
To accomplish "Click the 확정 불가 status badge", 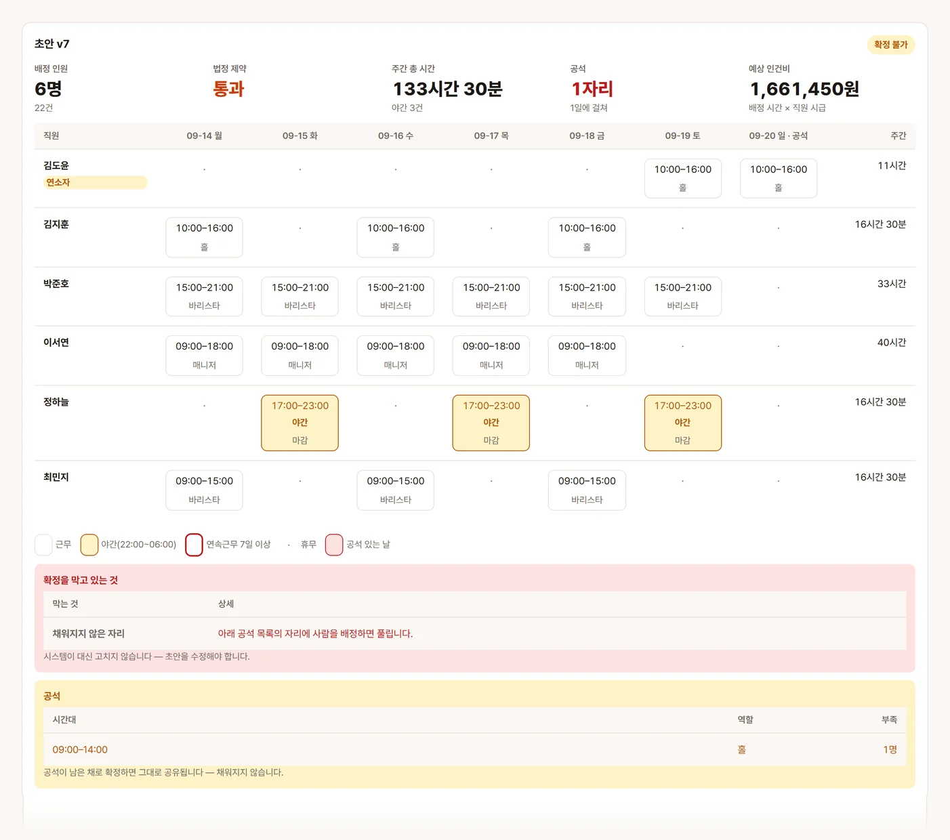I will 890,45.
